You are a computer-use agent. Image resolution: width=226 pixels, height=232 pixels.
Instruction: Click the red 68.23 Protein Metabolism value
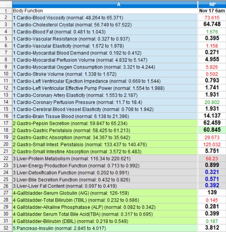[x=212, y=158]
